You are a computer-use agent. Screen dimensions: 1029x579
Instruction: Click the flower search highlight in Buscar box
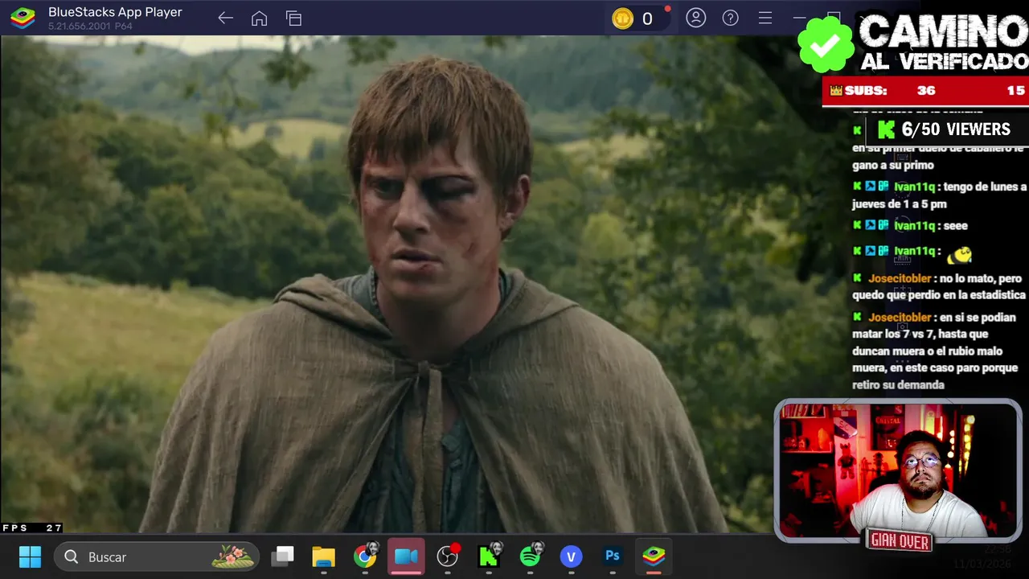[x=232, y=556]
